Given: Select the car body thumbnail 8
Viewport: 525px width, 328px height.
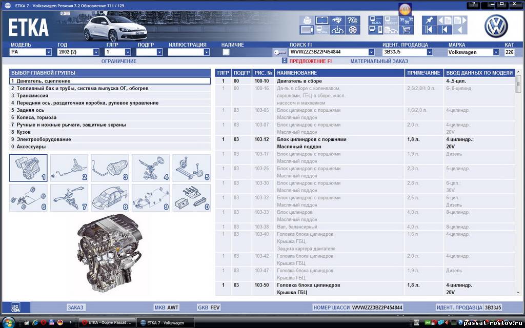Looking at the screenshot, I should click(x=110, y=198).
